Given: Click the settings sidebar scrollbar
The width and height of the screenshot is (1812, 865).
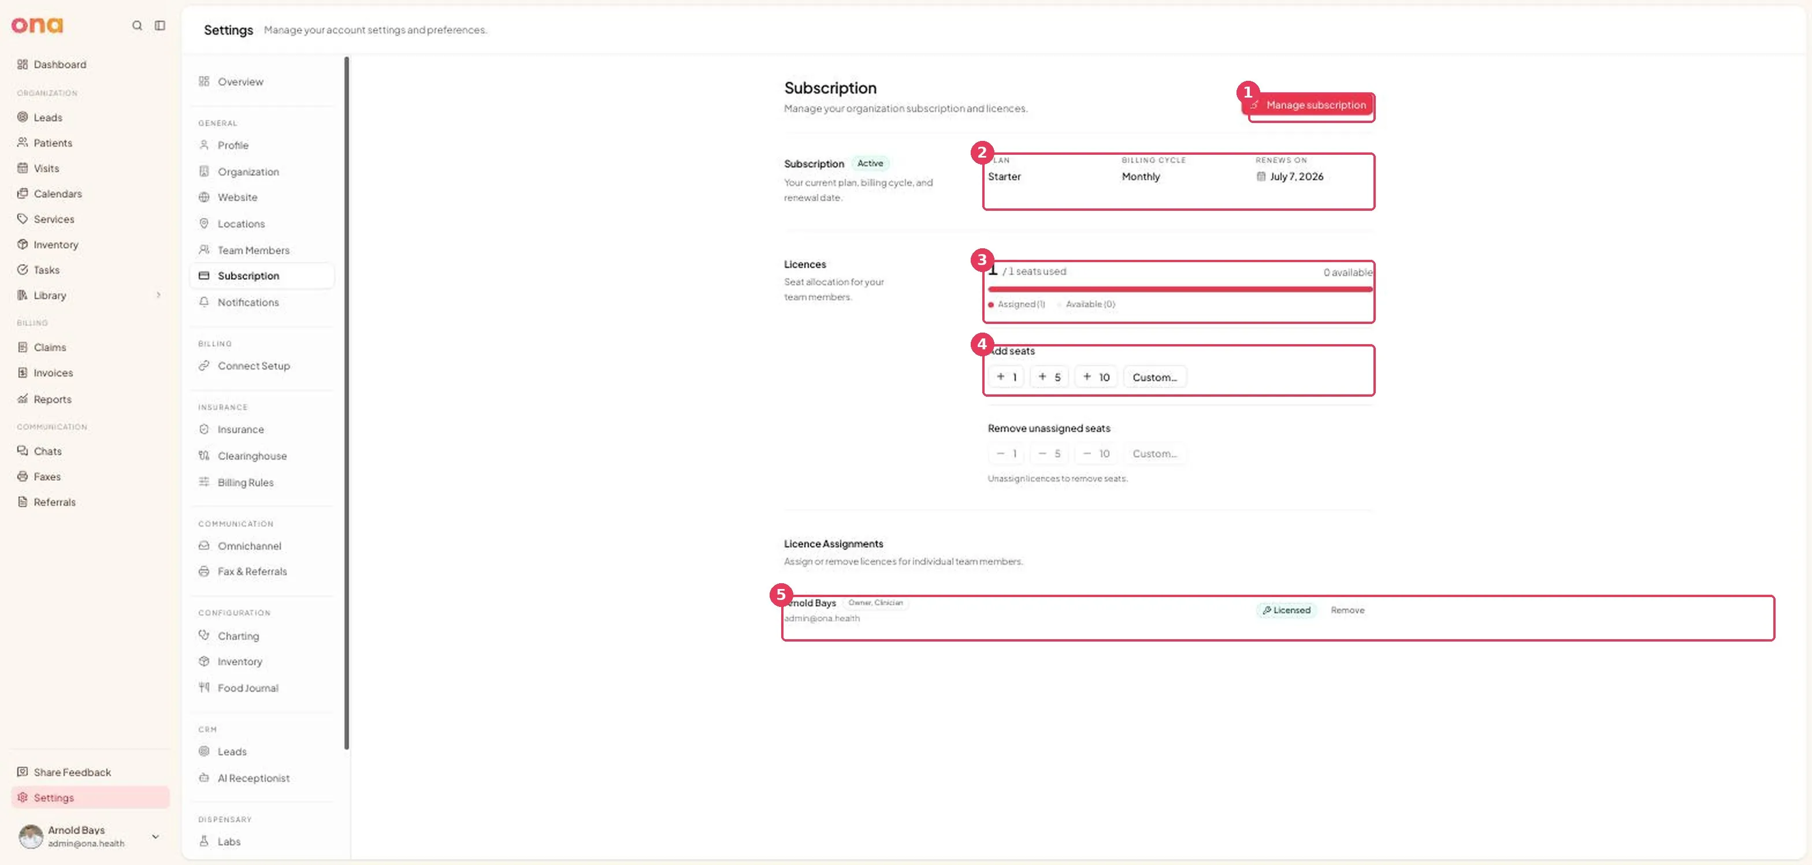Looking at the screenshot, I should tap(346, 402).
